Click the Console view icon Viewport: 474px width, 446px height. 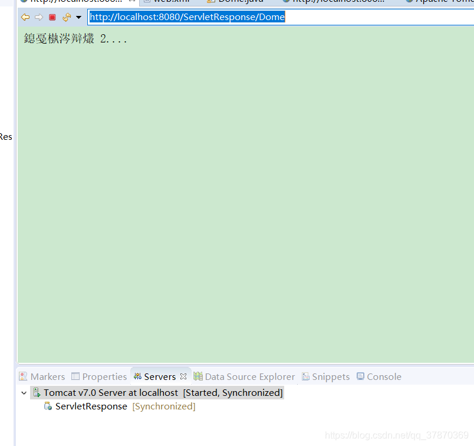coord(360,376)
